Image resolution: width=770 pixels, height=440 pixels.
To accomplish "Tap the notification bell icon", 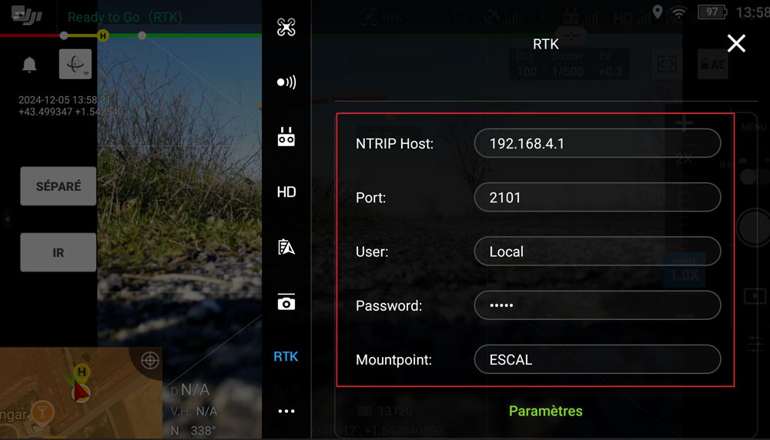I will [30, 65].
